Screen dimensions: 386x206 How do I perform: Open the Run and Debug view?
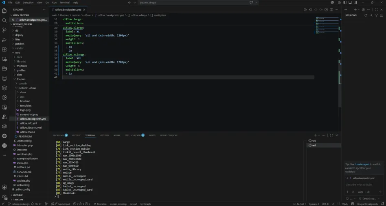coord(4,40)
